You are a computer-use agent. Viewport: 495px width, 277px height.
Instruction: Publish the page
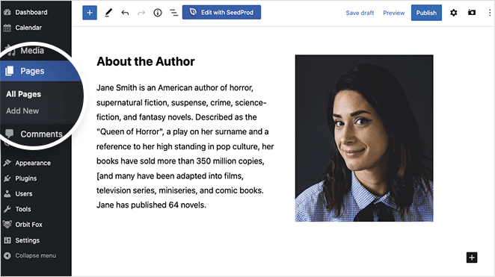(426, 13)
